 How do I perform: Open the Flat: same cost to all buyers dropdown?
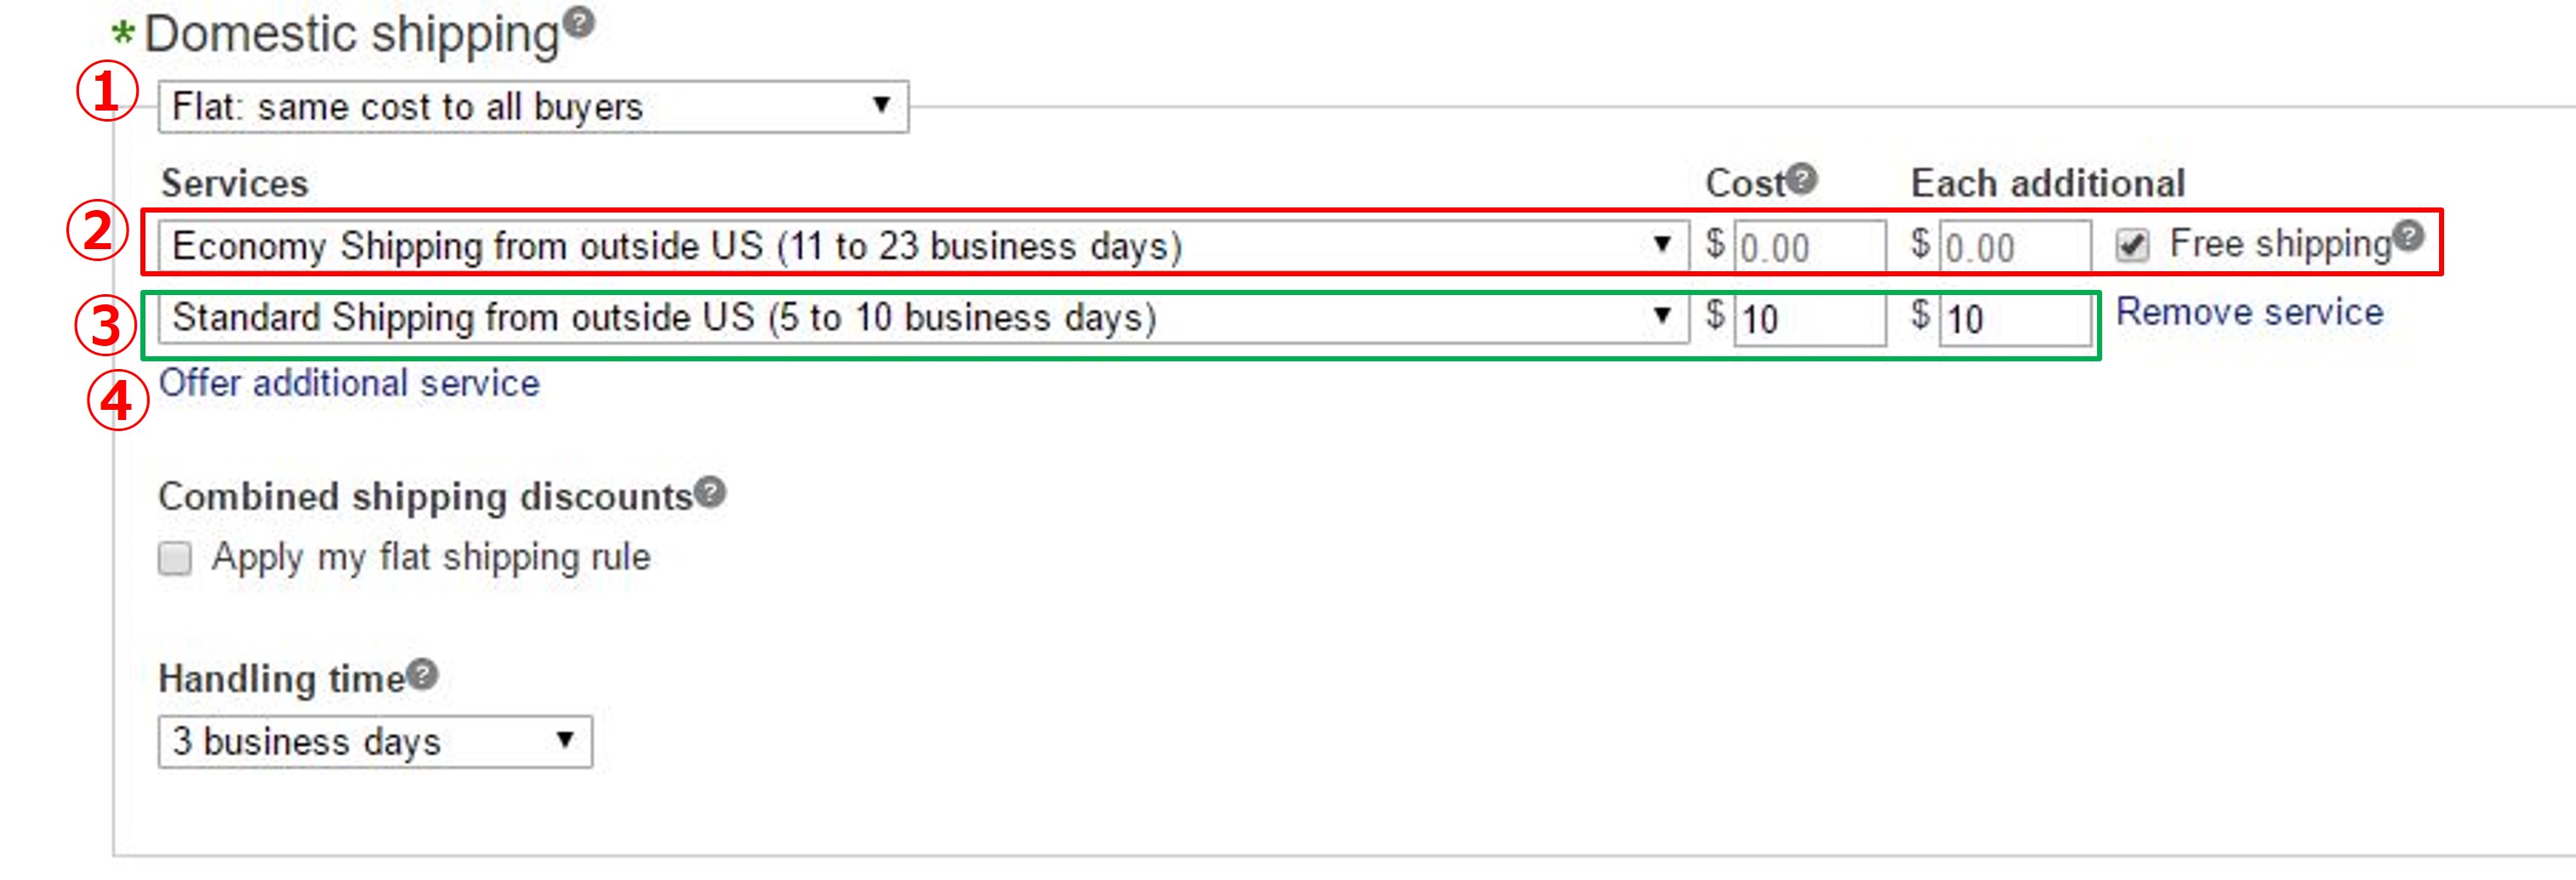tap(533, 107)
